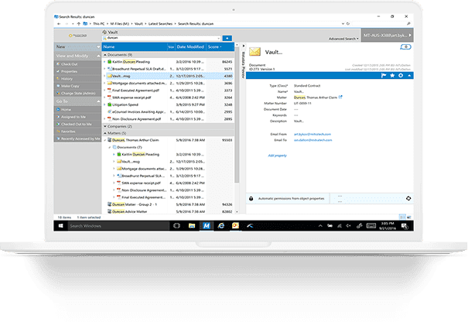
Task: Open Properties from View and Modify
Action: pyautogui.click(x=69, y=71)
